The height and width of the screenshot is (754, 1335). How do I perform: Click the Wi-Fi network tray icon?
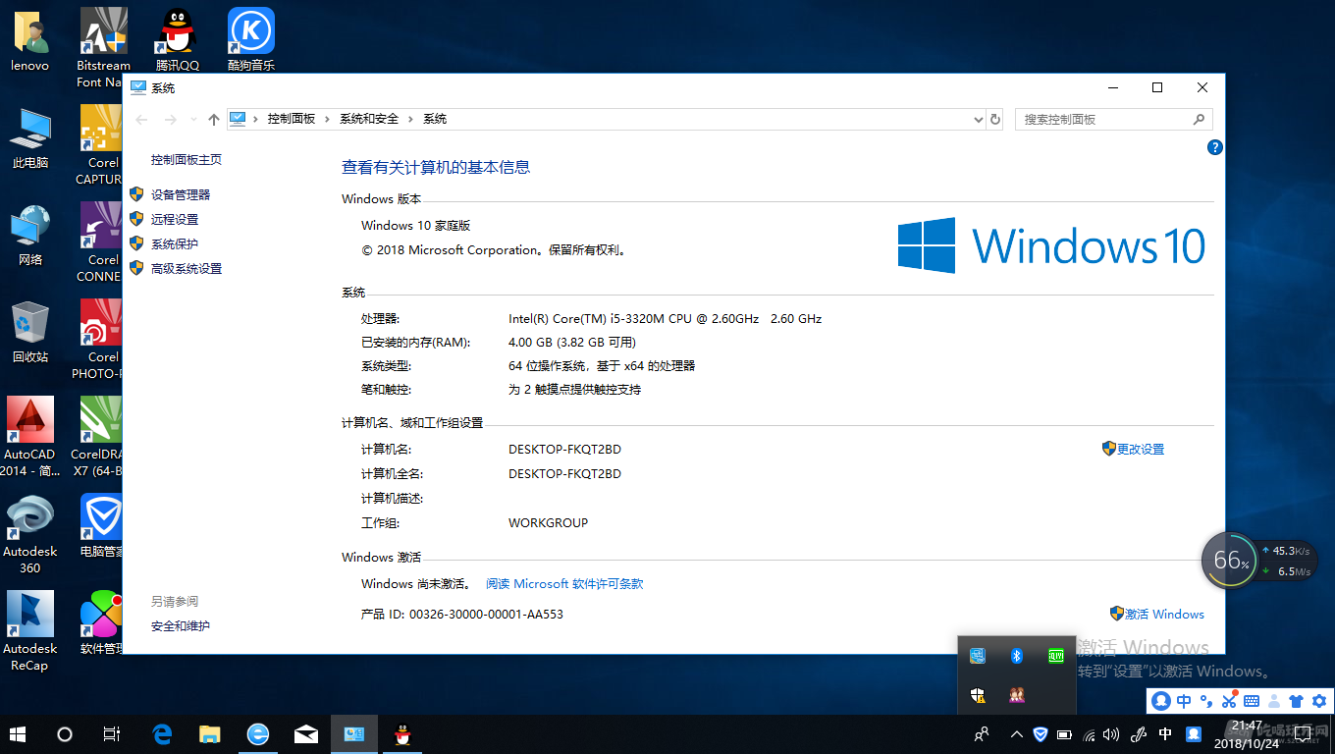[1089, 733]
